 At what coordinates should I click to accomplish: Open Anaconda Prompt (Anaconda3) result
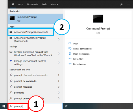[31, 32]
